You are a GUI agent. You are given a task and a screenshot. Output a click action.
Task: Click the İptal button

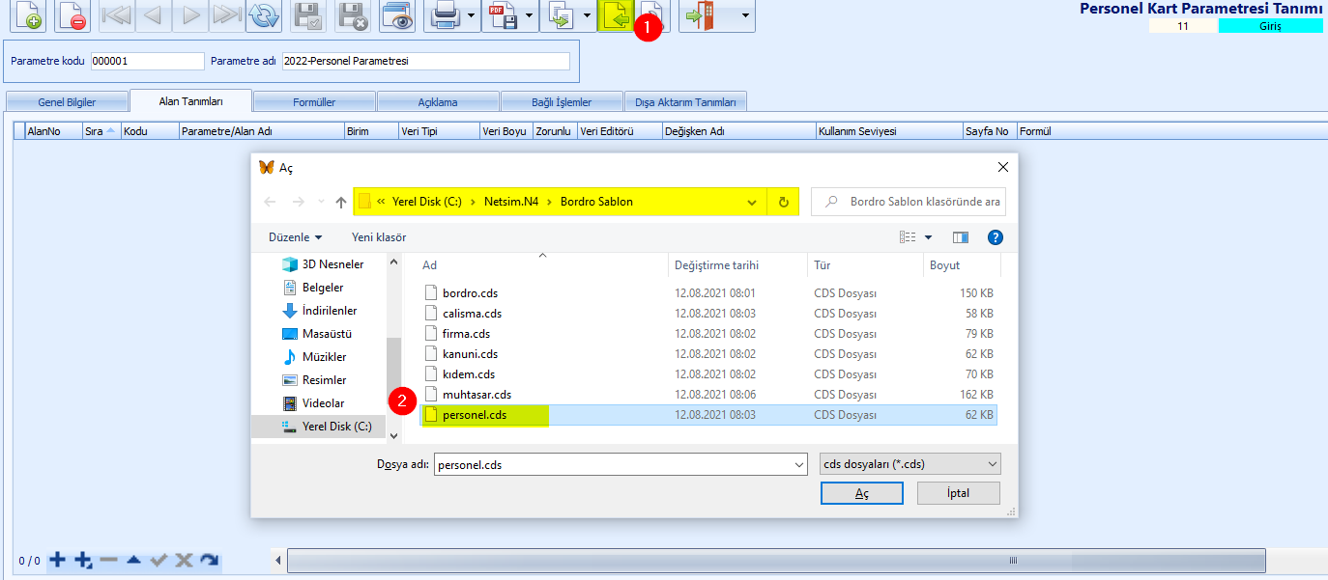coord(958,493)
